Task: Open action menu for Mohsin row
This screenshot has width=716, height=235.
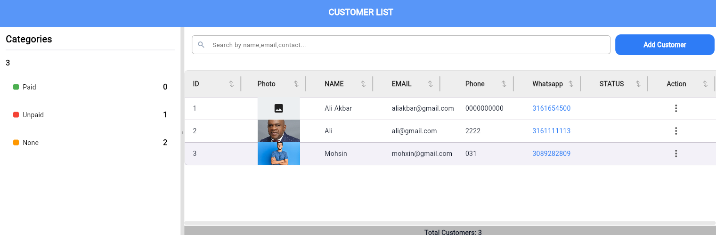Action: 676,154
